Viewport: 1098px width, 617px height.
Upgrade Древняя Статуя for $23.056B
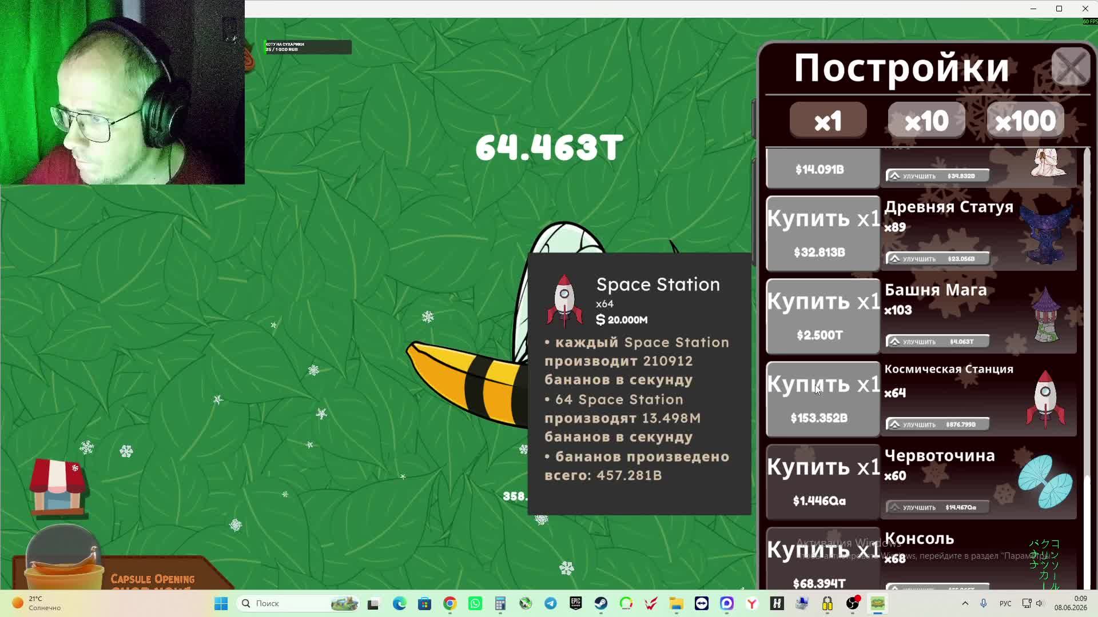pos(937,259)
